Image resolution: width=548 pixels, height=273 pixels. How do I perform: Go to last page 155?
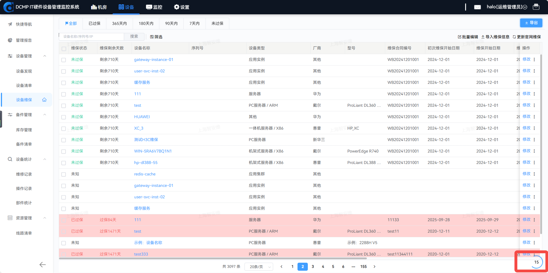(x=363, y=267)
